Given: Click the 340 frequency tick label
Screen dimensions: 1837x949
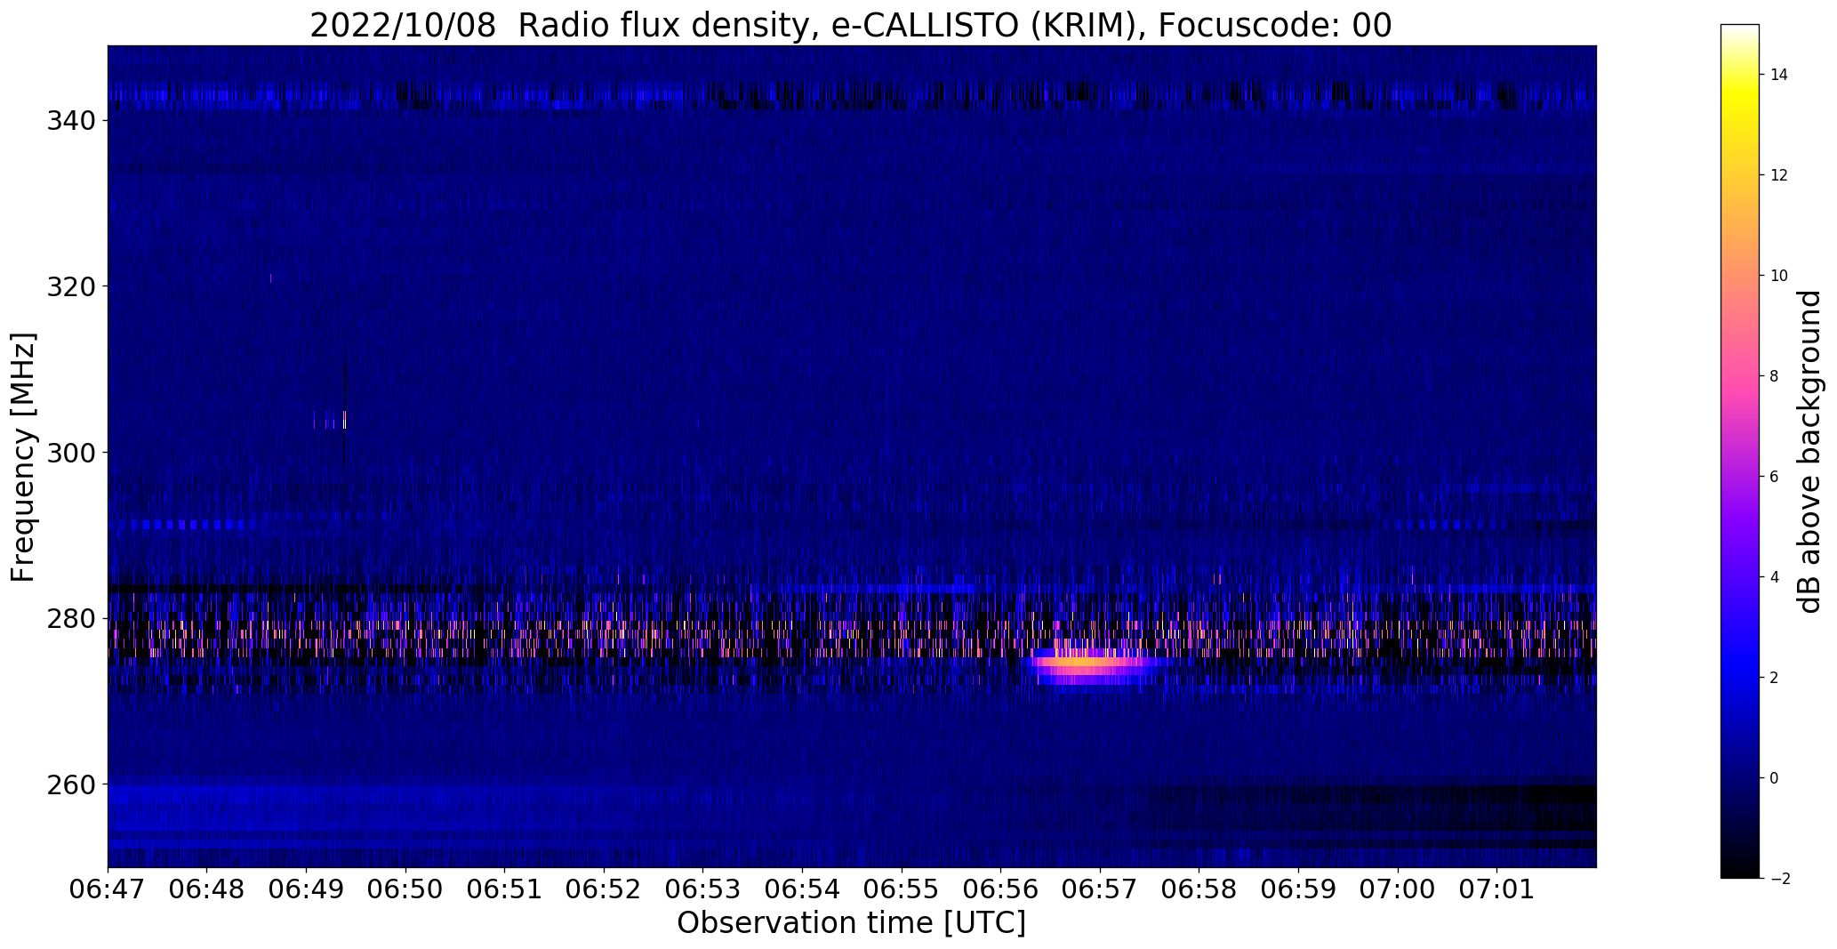Looking at the screenshot, I should [x=71, y=120].
